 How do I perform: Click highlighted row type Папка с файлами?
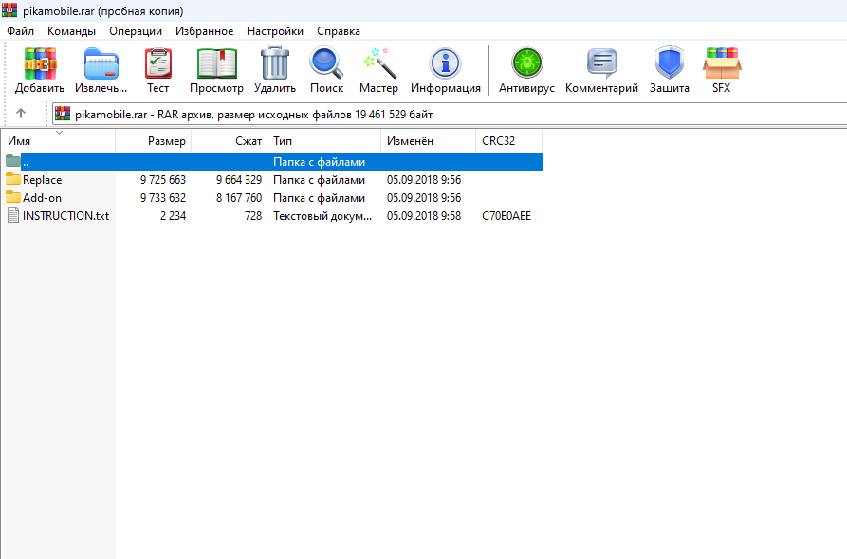[x=320, y=162]
